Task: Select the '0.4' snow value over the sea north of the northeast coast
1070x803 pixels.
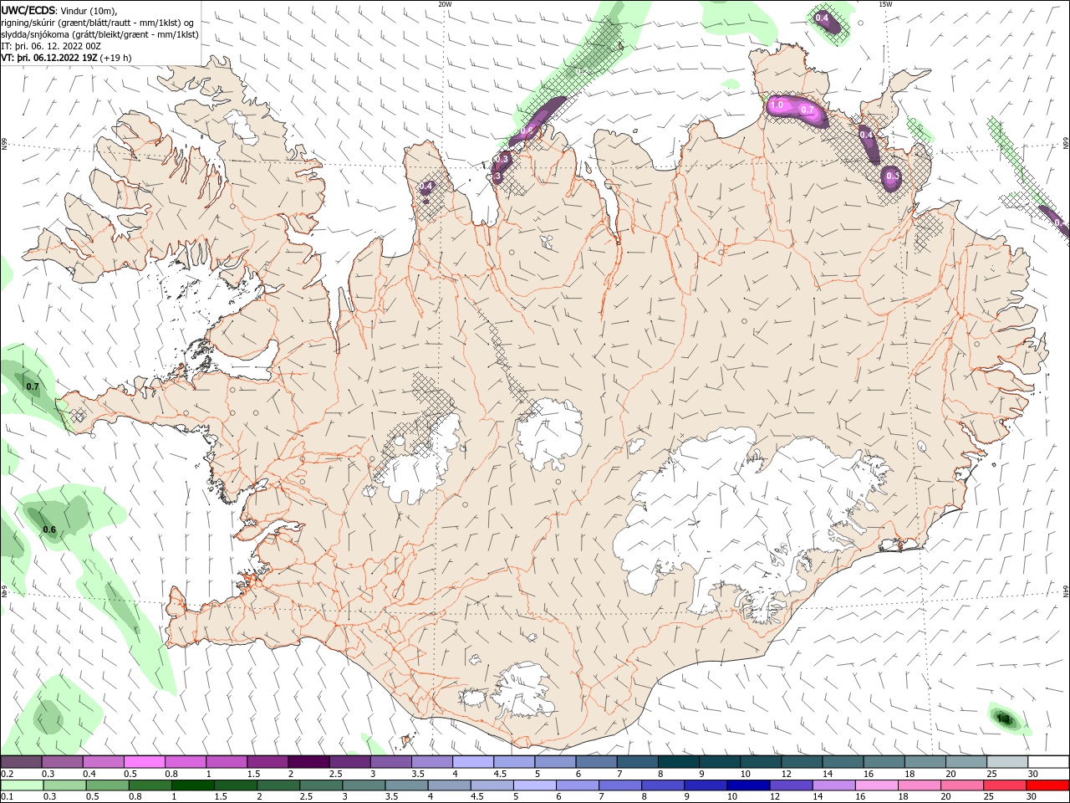Action: [822, 18]
